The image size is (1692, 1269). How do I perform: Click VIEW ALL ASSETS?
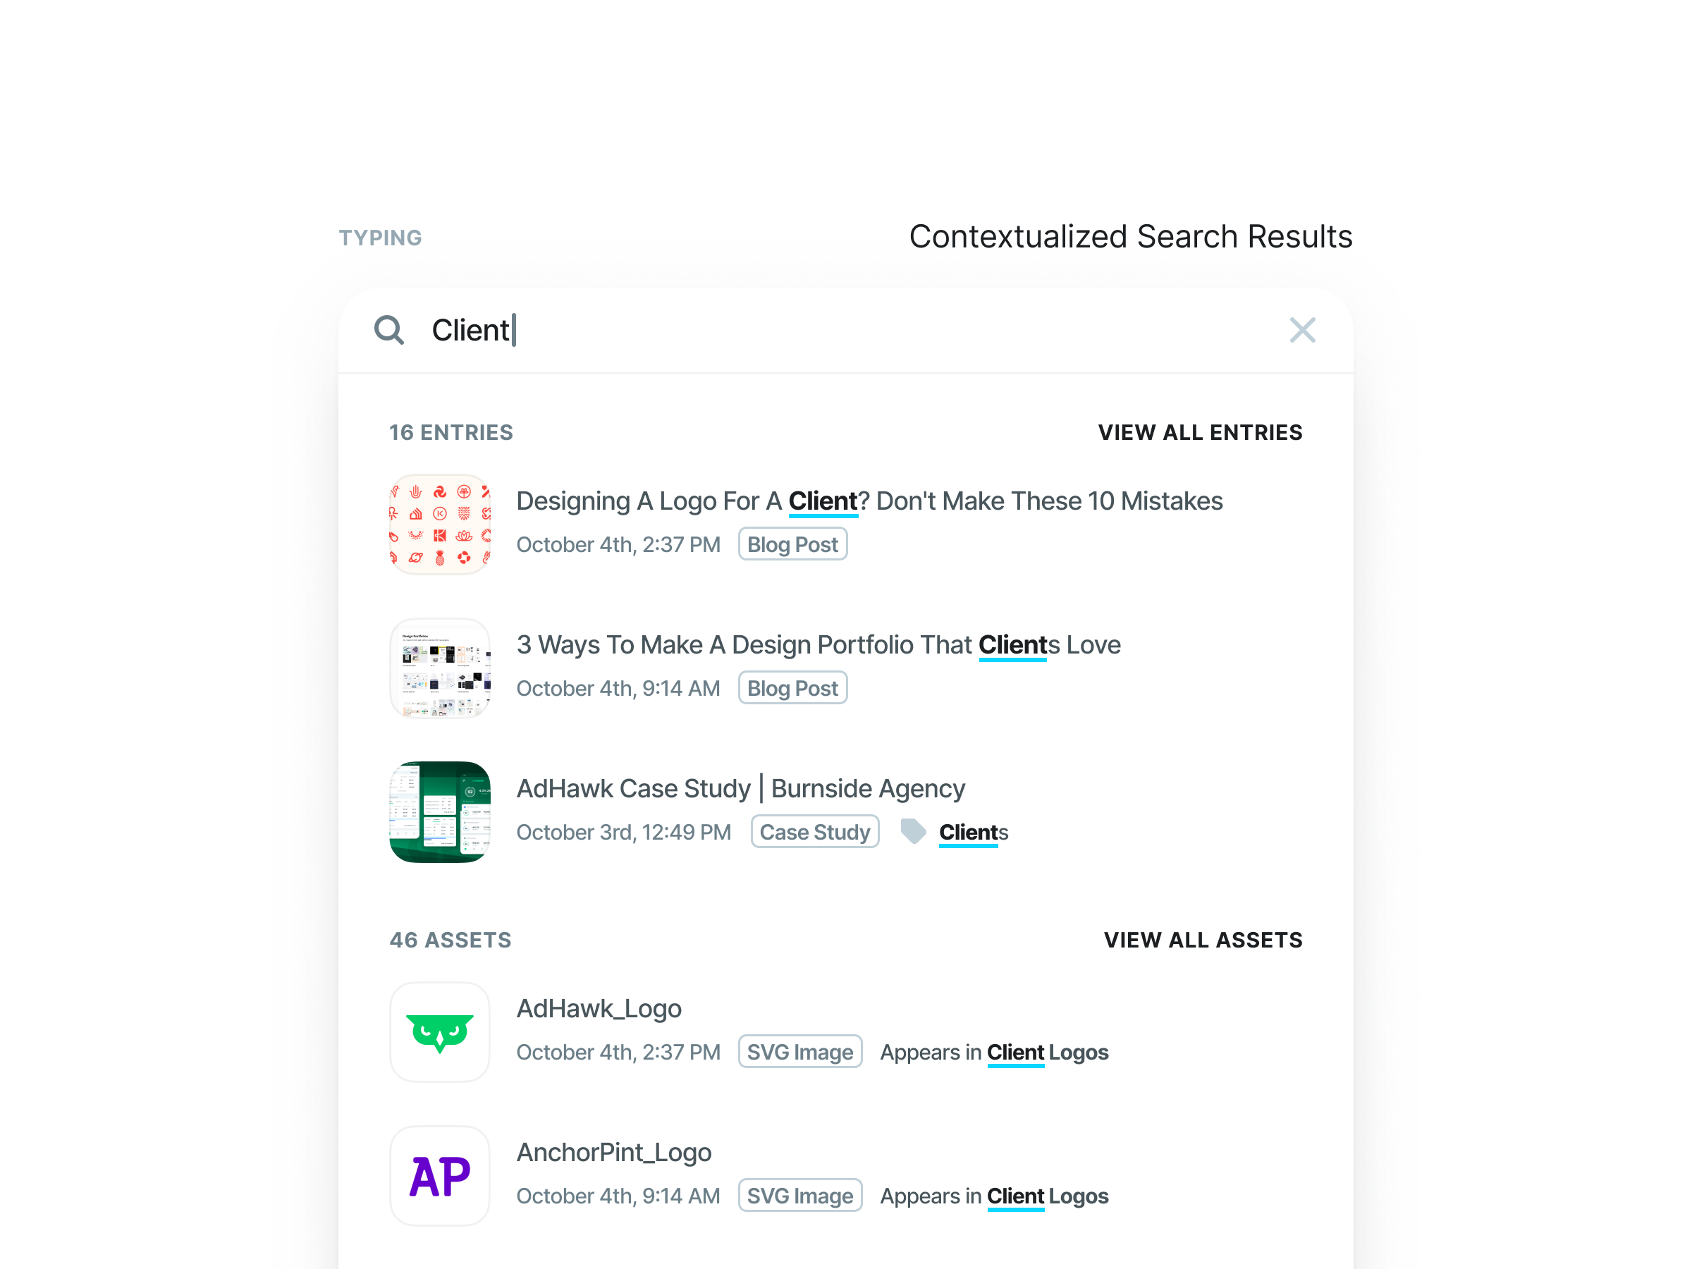pos(1203,940)
